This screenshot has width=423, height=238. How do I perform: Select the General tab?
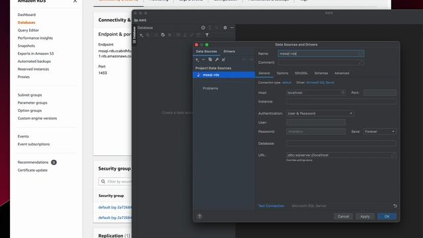[x=264, y=73]
